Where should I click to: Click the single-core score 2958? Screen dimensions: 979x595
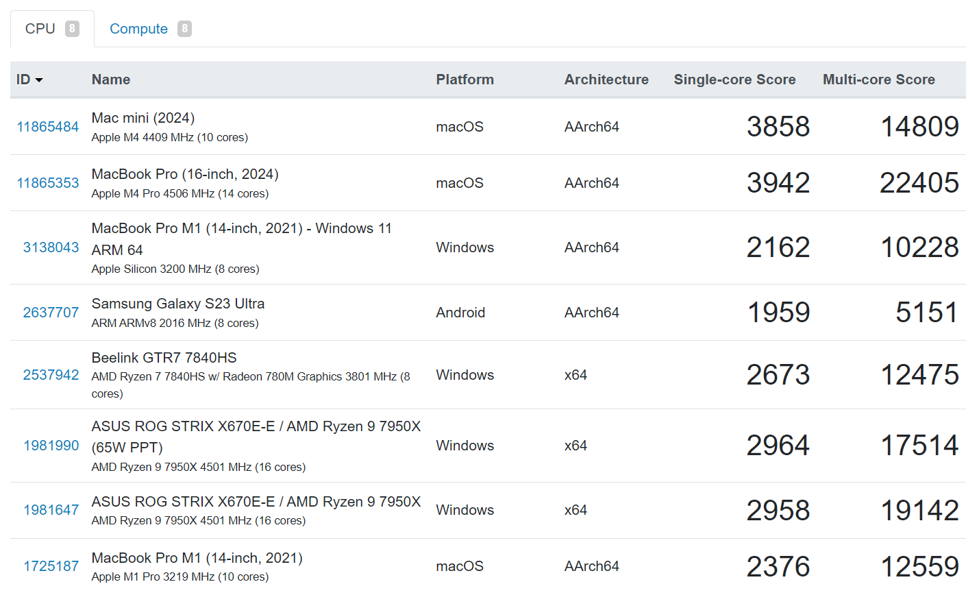click(778, 510)
